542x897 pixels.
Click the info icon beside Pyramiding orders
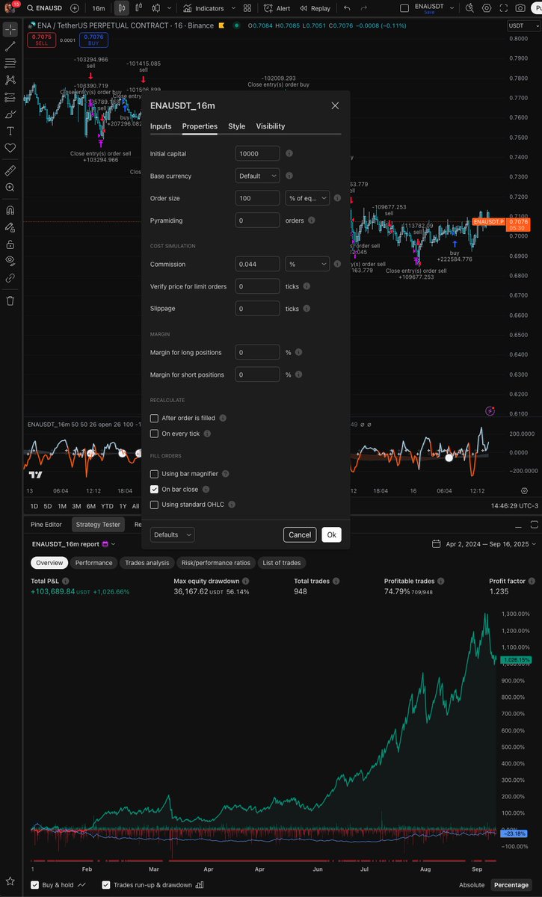pos(312,221)
